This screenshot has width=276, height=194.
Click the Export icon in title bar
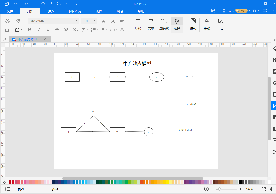click(67, 4)
